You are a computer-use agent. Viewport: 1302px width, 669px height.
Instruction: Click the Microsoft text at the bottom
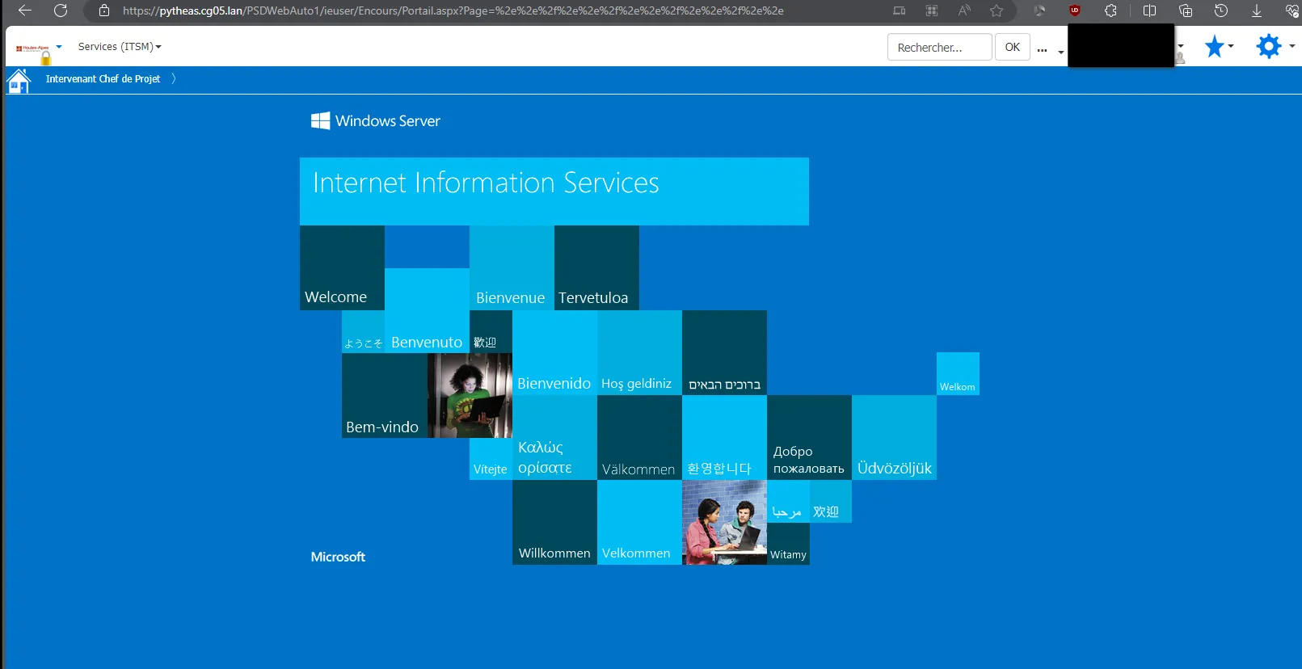coord(338,557)
